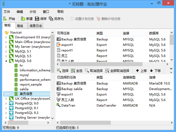Click the available tasks horizontal scrollbar thumb
Viewport: 176px width, 132px height.
pyautogui.click(x=101, y=64)
